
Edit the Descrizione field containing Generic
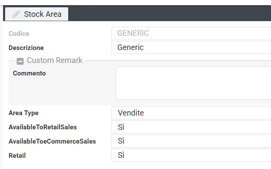(191, 47)
